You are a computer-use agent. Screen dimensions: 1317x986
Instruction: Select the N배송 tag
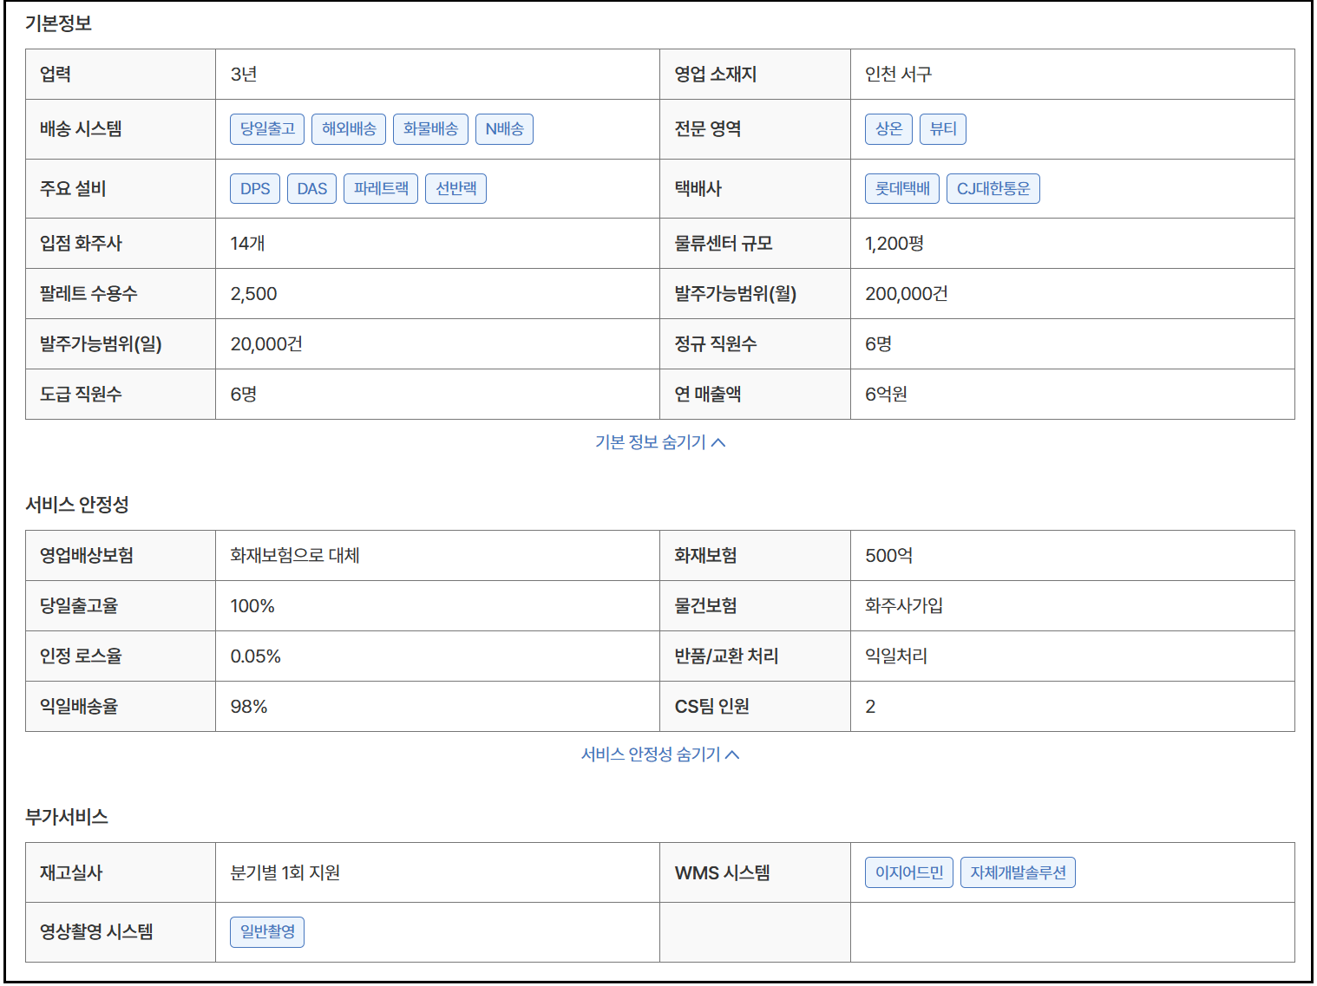pyautogui.click(x=504, y=129)
